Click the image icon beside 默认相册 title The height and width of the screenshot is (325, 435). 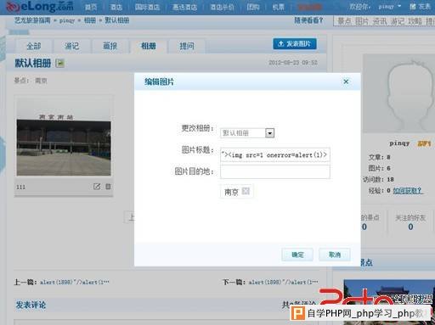pos(60,63)
